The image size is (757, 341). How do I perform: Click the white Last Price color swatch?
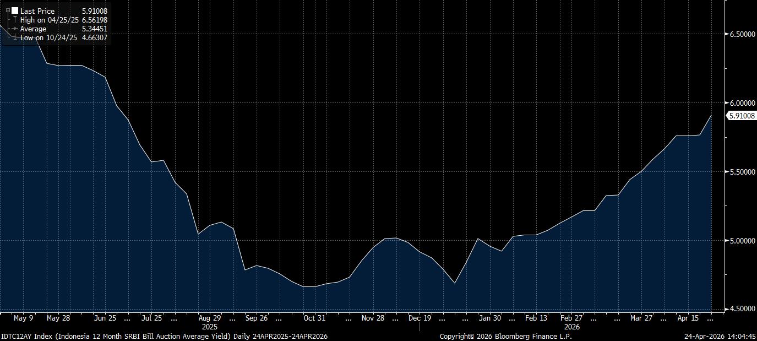click(14, 11)
